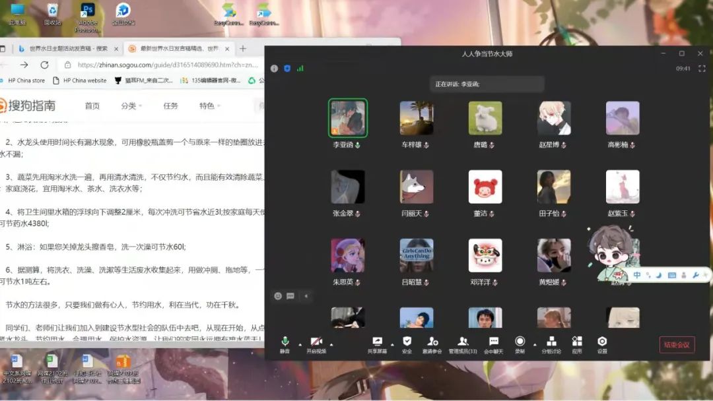Mute the microphone (静音) in meeting toolbar
The width and height of the screenshot is (713, 401).
[285, 344]
